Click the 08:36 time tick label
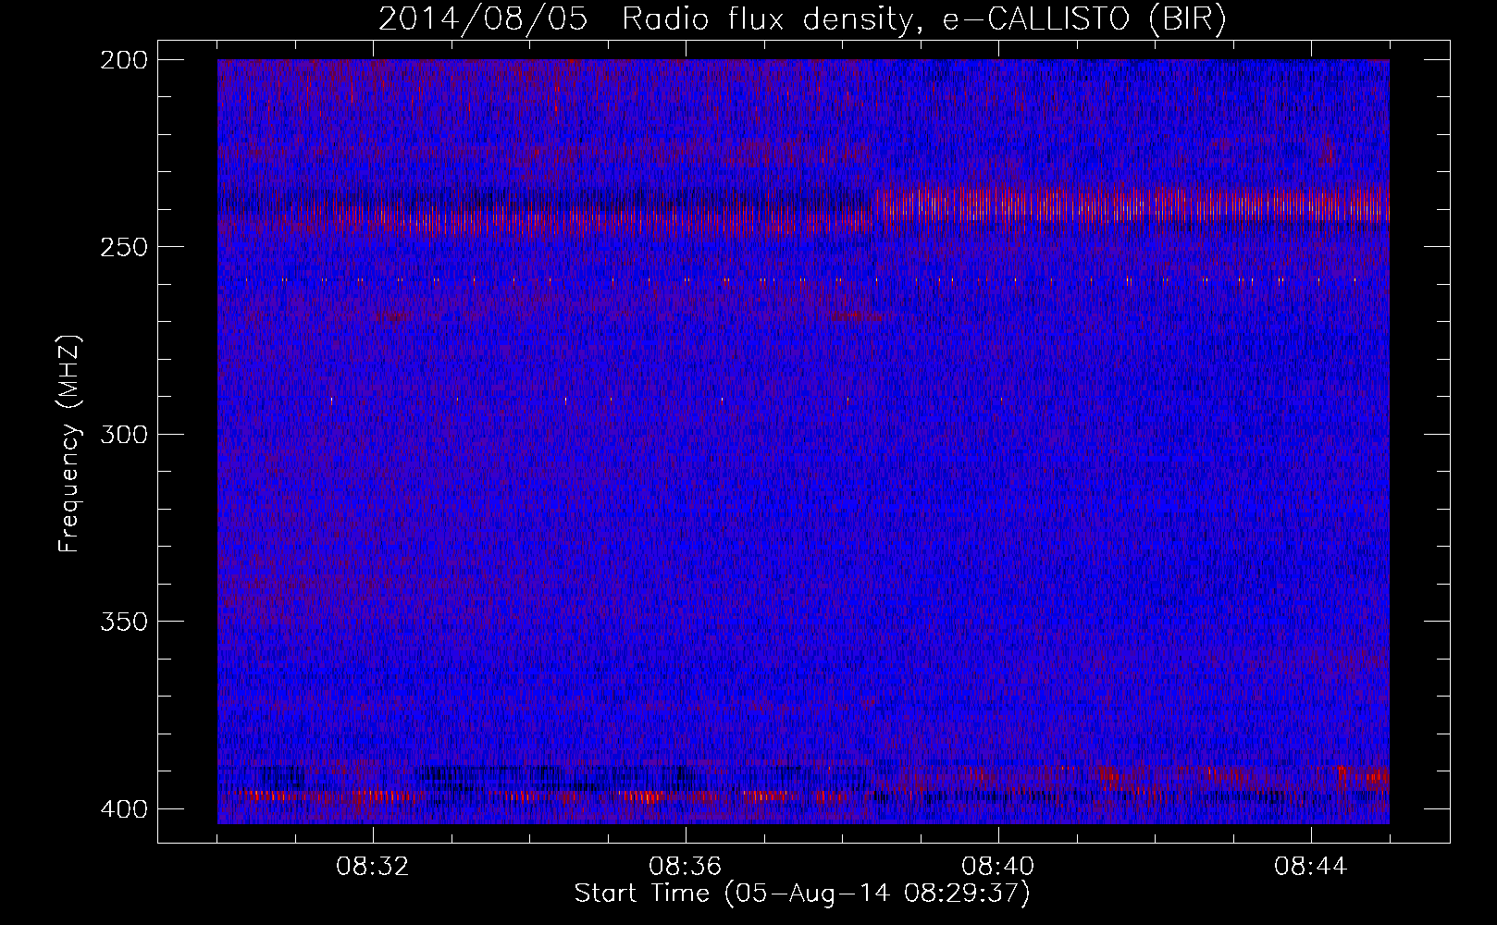This screenshot has width=1497, height=925. tap(685, 867)
